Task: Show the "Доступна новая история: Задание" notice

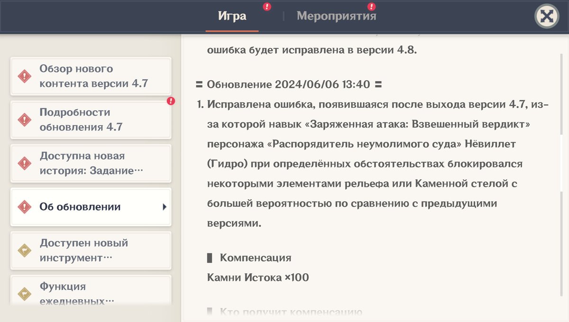Action: pyautogui.click(x=93, y=164)
